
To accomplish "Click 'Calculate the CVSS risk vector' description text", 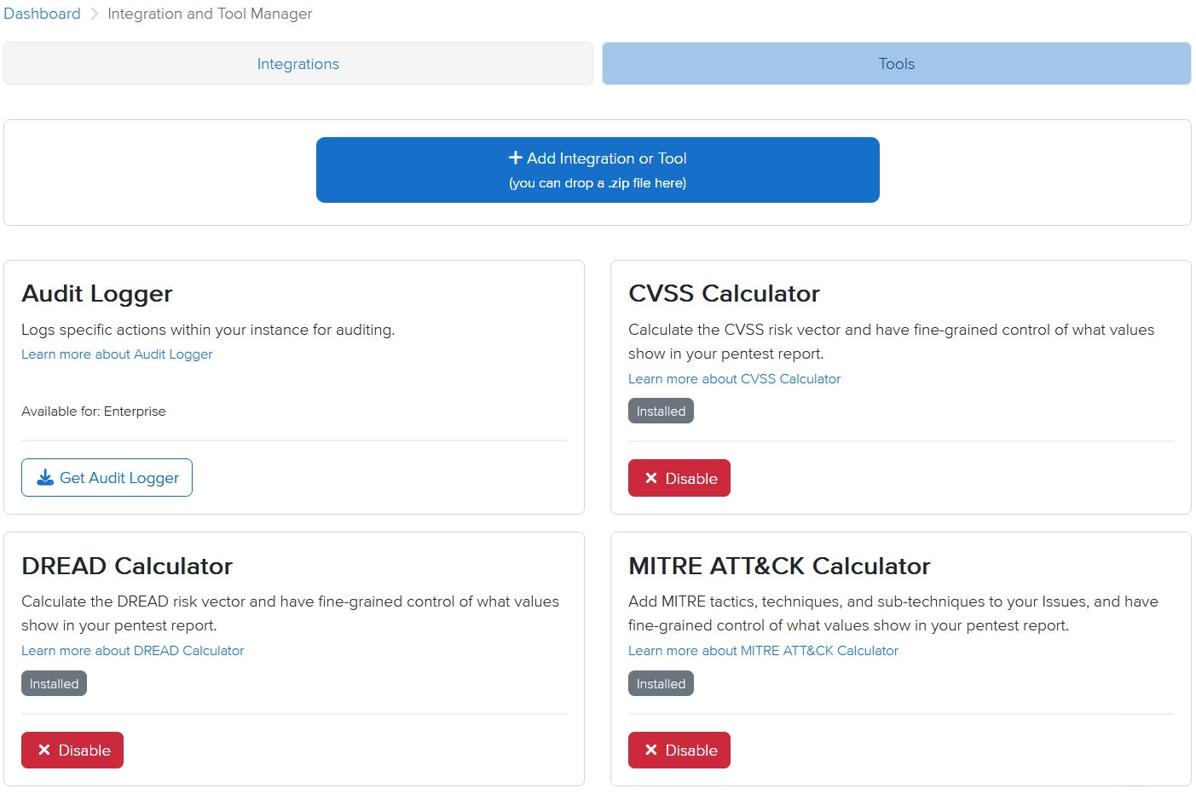I will pos(891,342).
